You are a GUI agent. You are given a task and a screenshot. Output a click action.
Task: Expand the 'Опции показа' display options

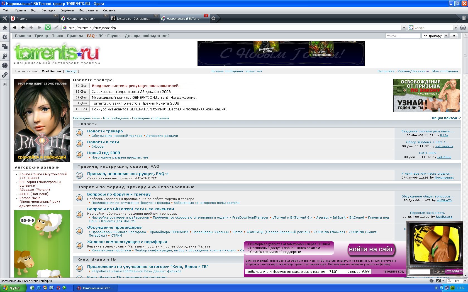(x=446, y=118)
